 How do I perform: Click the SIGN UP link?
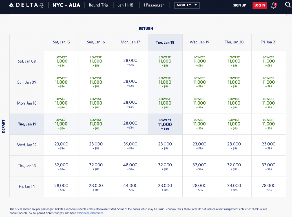[x=239, y=5]
